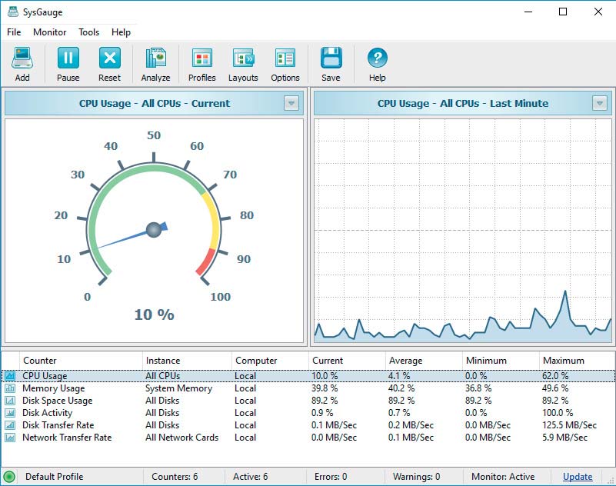Click the 49.6 % maximum memory value
This screenshot has width=616, height=486.
555,388
